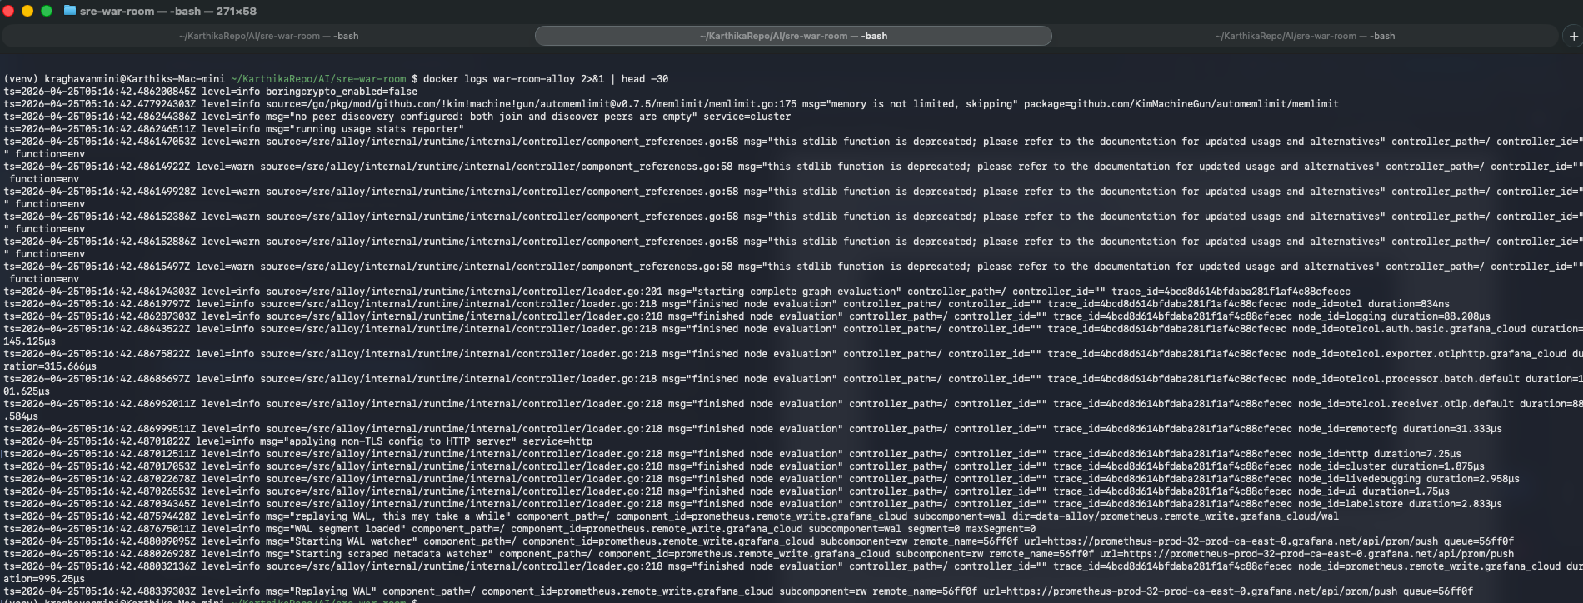The height and width of the screenshot is (603, 1583).
Task: Click 'Starting scraped metadata watcher' message
Action: click(x=379, y=554)
